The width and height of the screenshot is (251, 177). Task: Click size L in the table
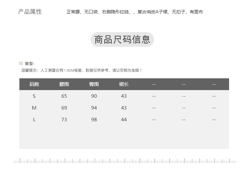point(34,120)
